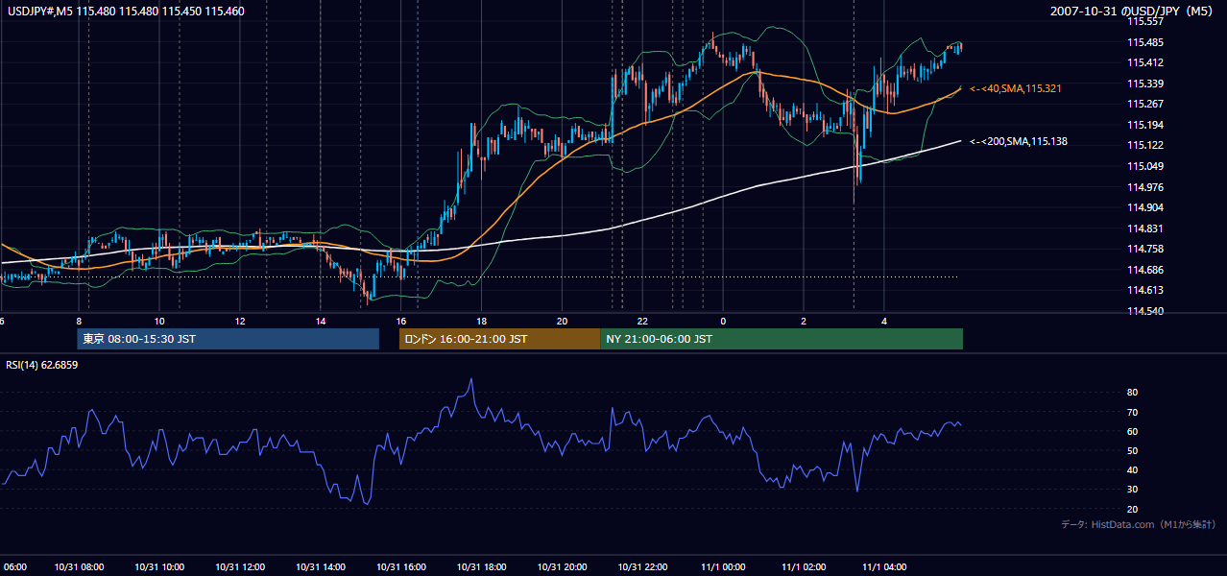Click the bottom time label 10/31 18:00
This screenshot has height=576, width=1227.
(x=482, y=567)
